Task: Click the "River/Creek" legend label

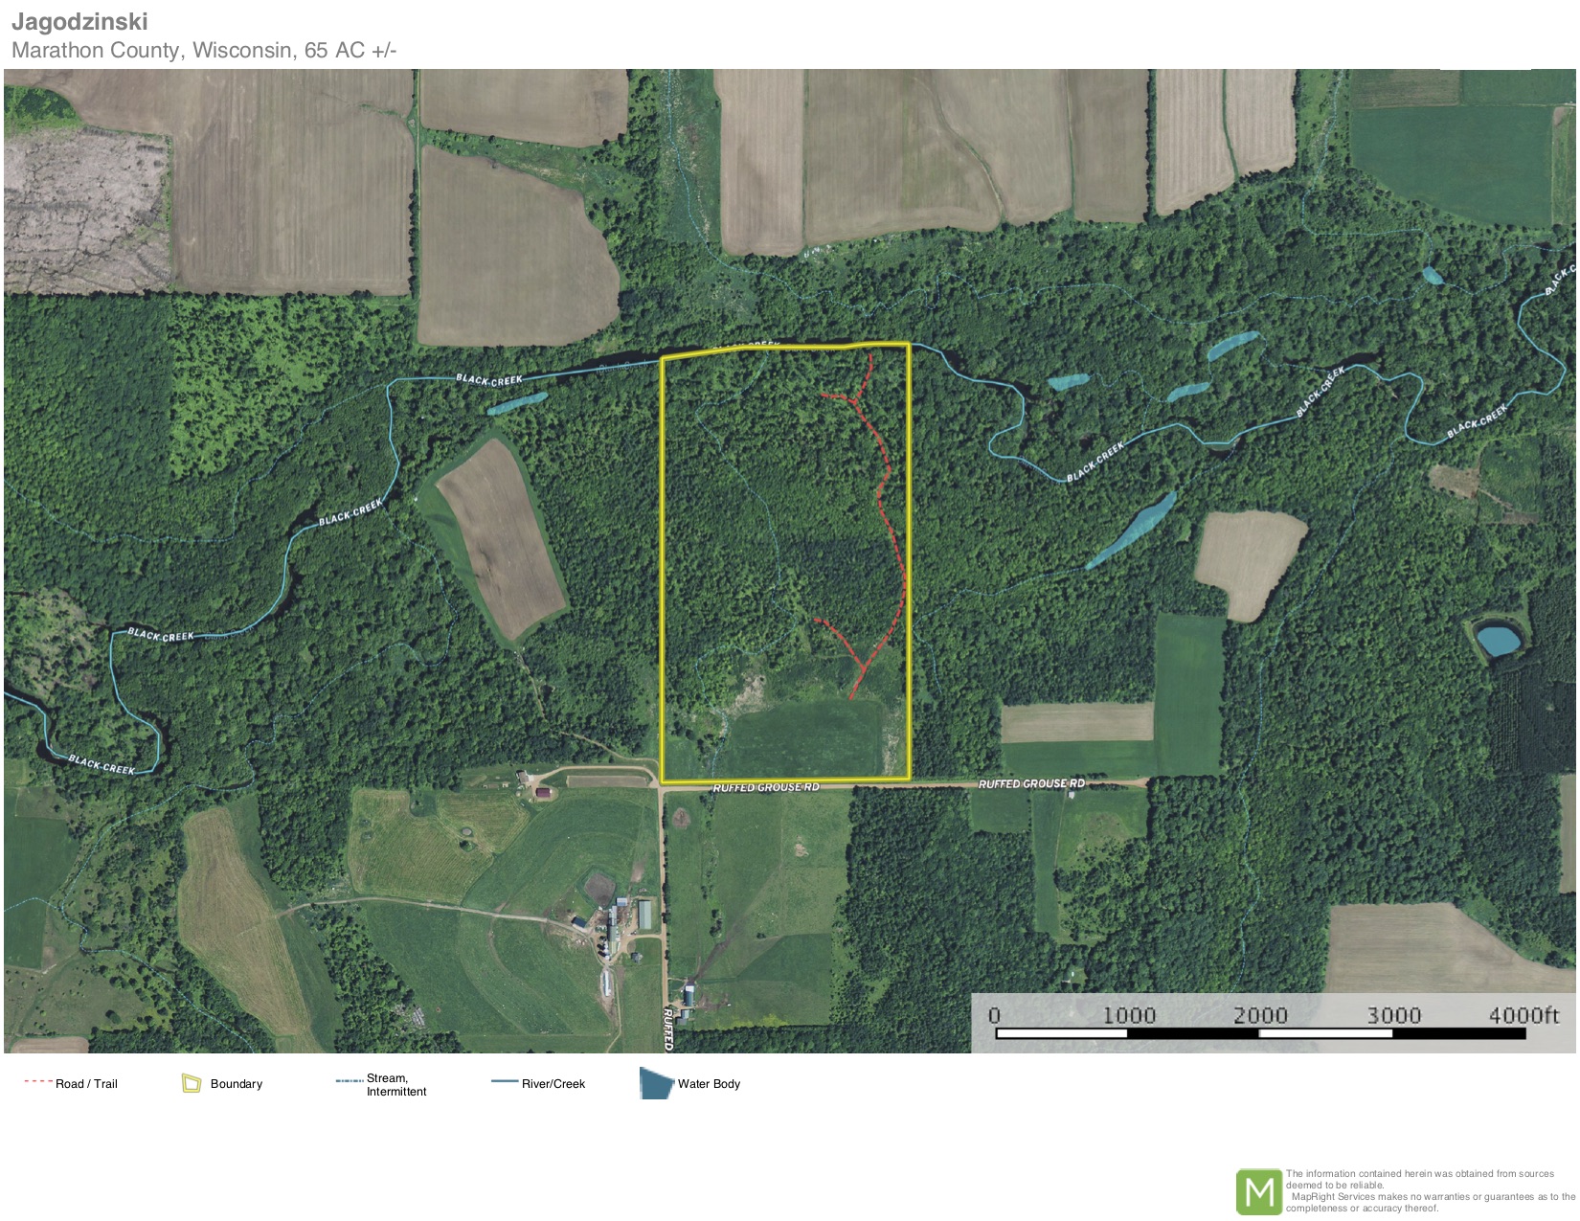Action: point(553,1084)
